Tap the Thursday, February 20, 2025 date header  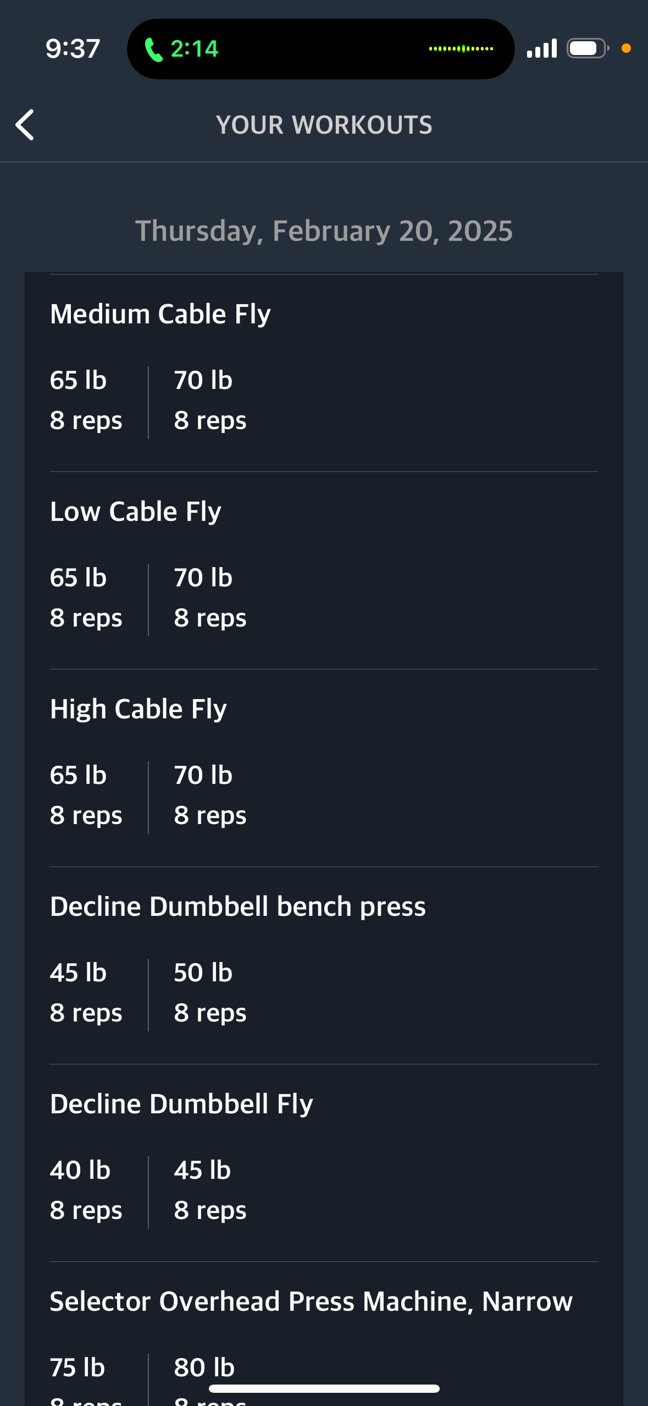tap(324, 231)
